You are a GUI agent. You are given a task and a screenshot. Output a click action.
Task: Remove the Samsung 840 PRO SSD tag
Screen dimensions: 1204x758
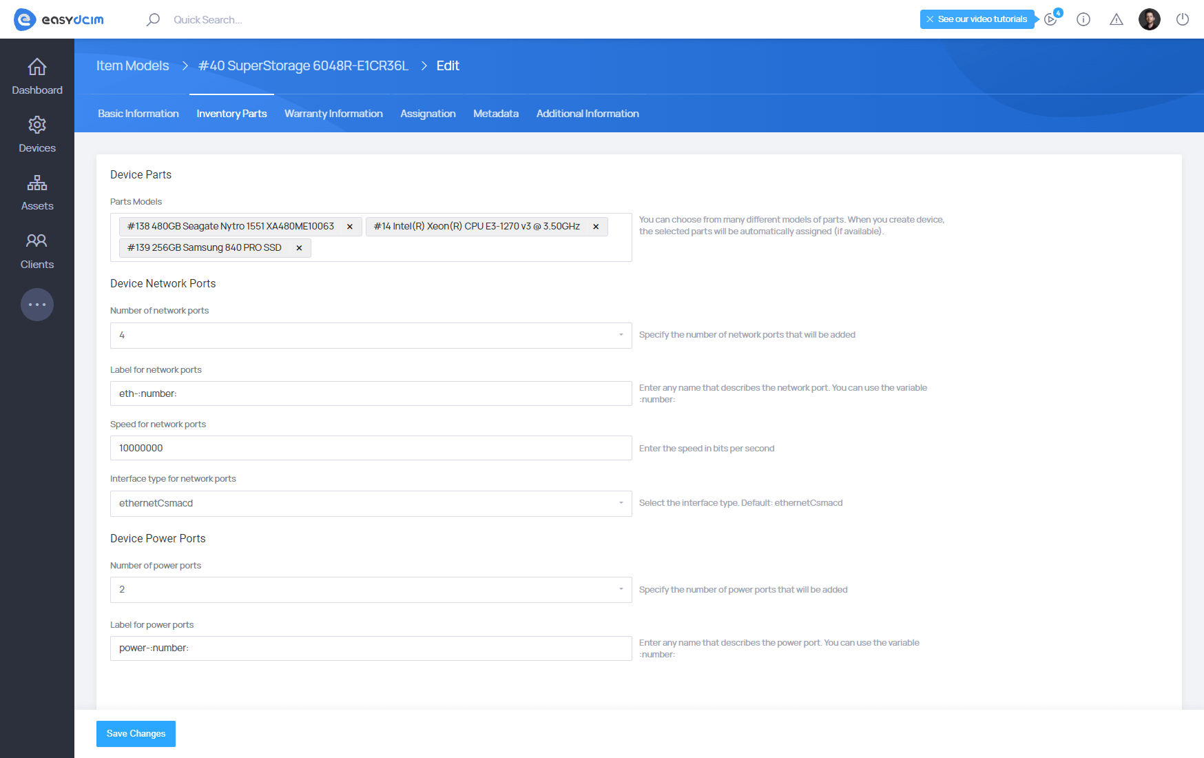[x=299, y=248]
